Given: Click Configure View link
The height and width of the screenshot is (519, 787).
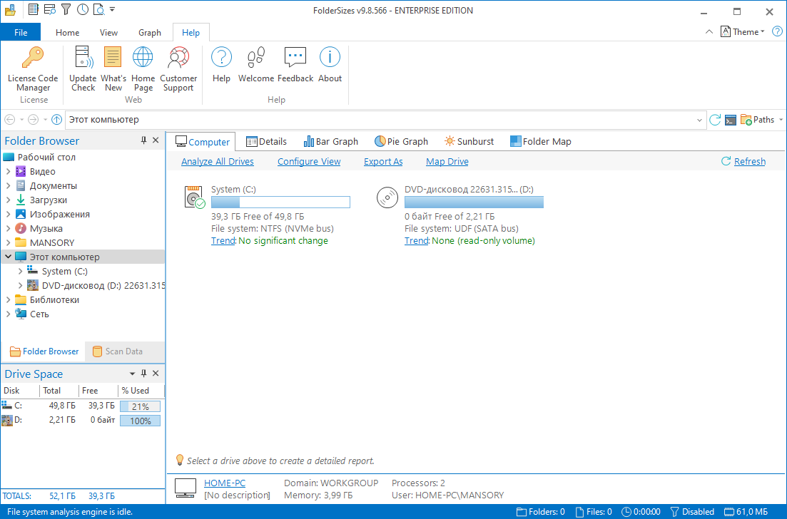Looking at the screenshot, I should [x=309, y=161].
